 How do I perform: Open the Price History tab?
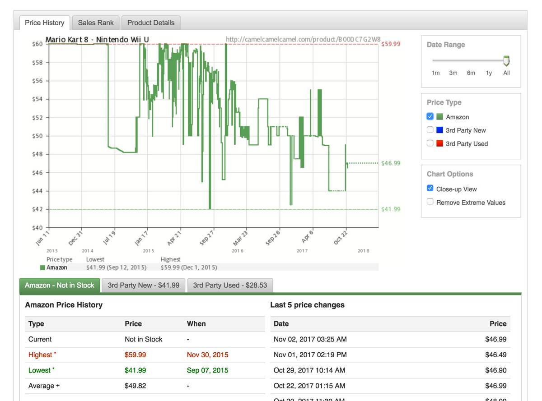click(x=44, y=23)
